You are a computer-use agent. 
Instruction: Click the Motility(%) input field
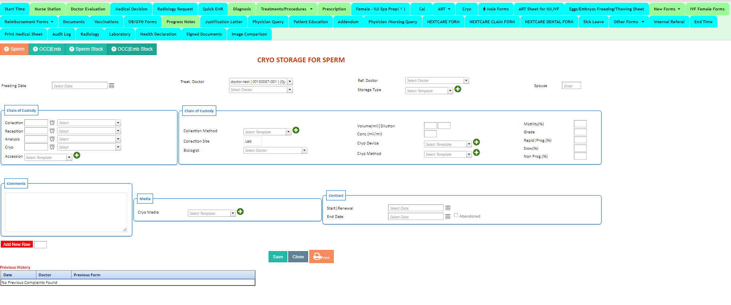(x=580, y=124)
